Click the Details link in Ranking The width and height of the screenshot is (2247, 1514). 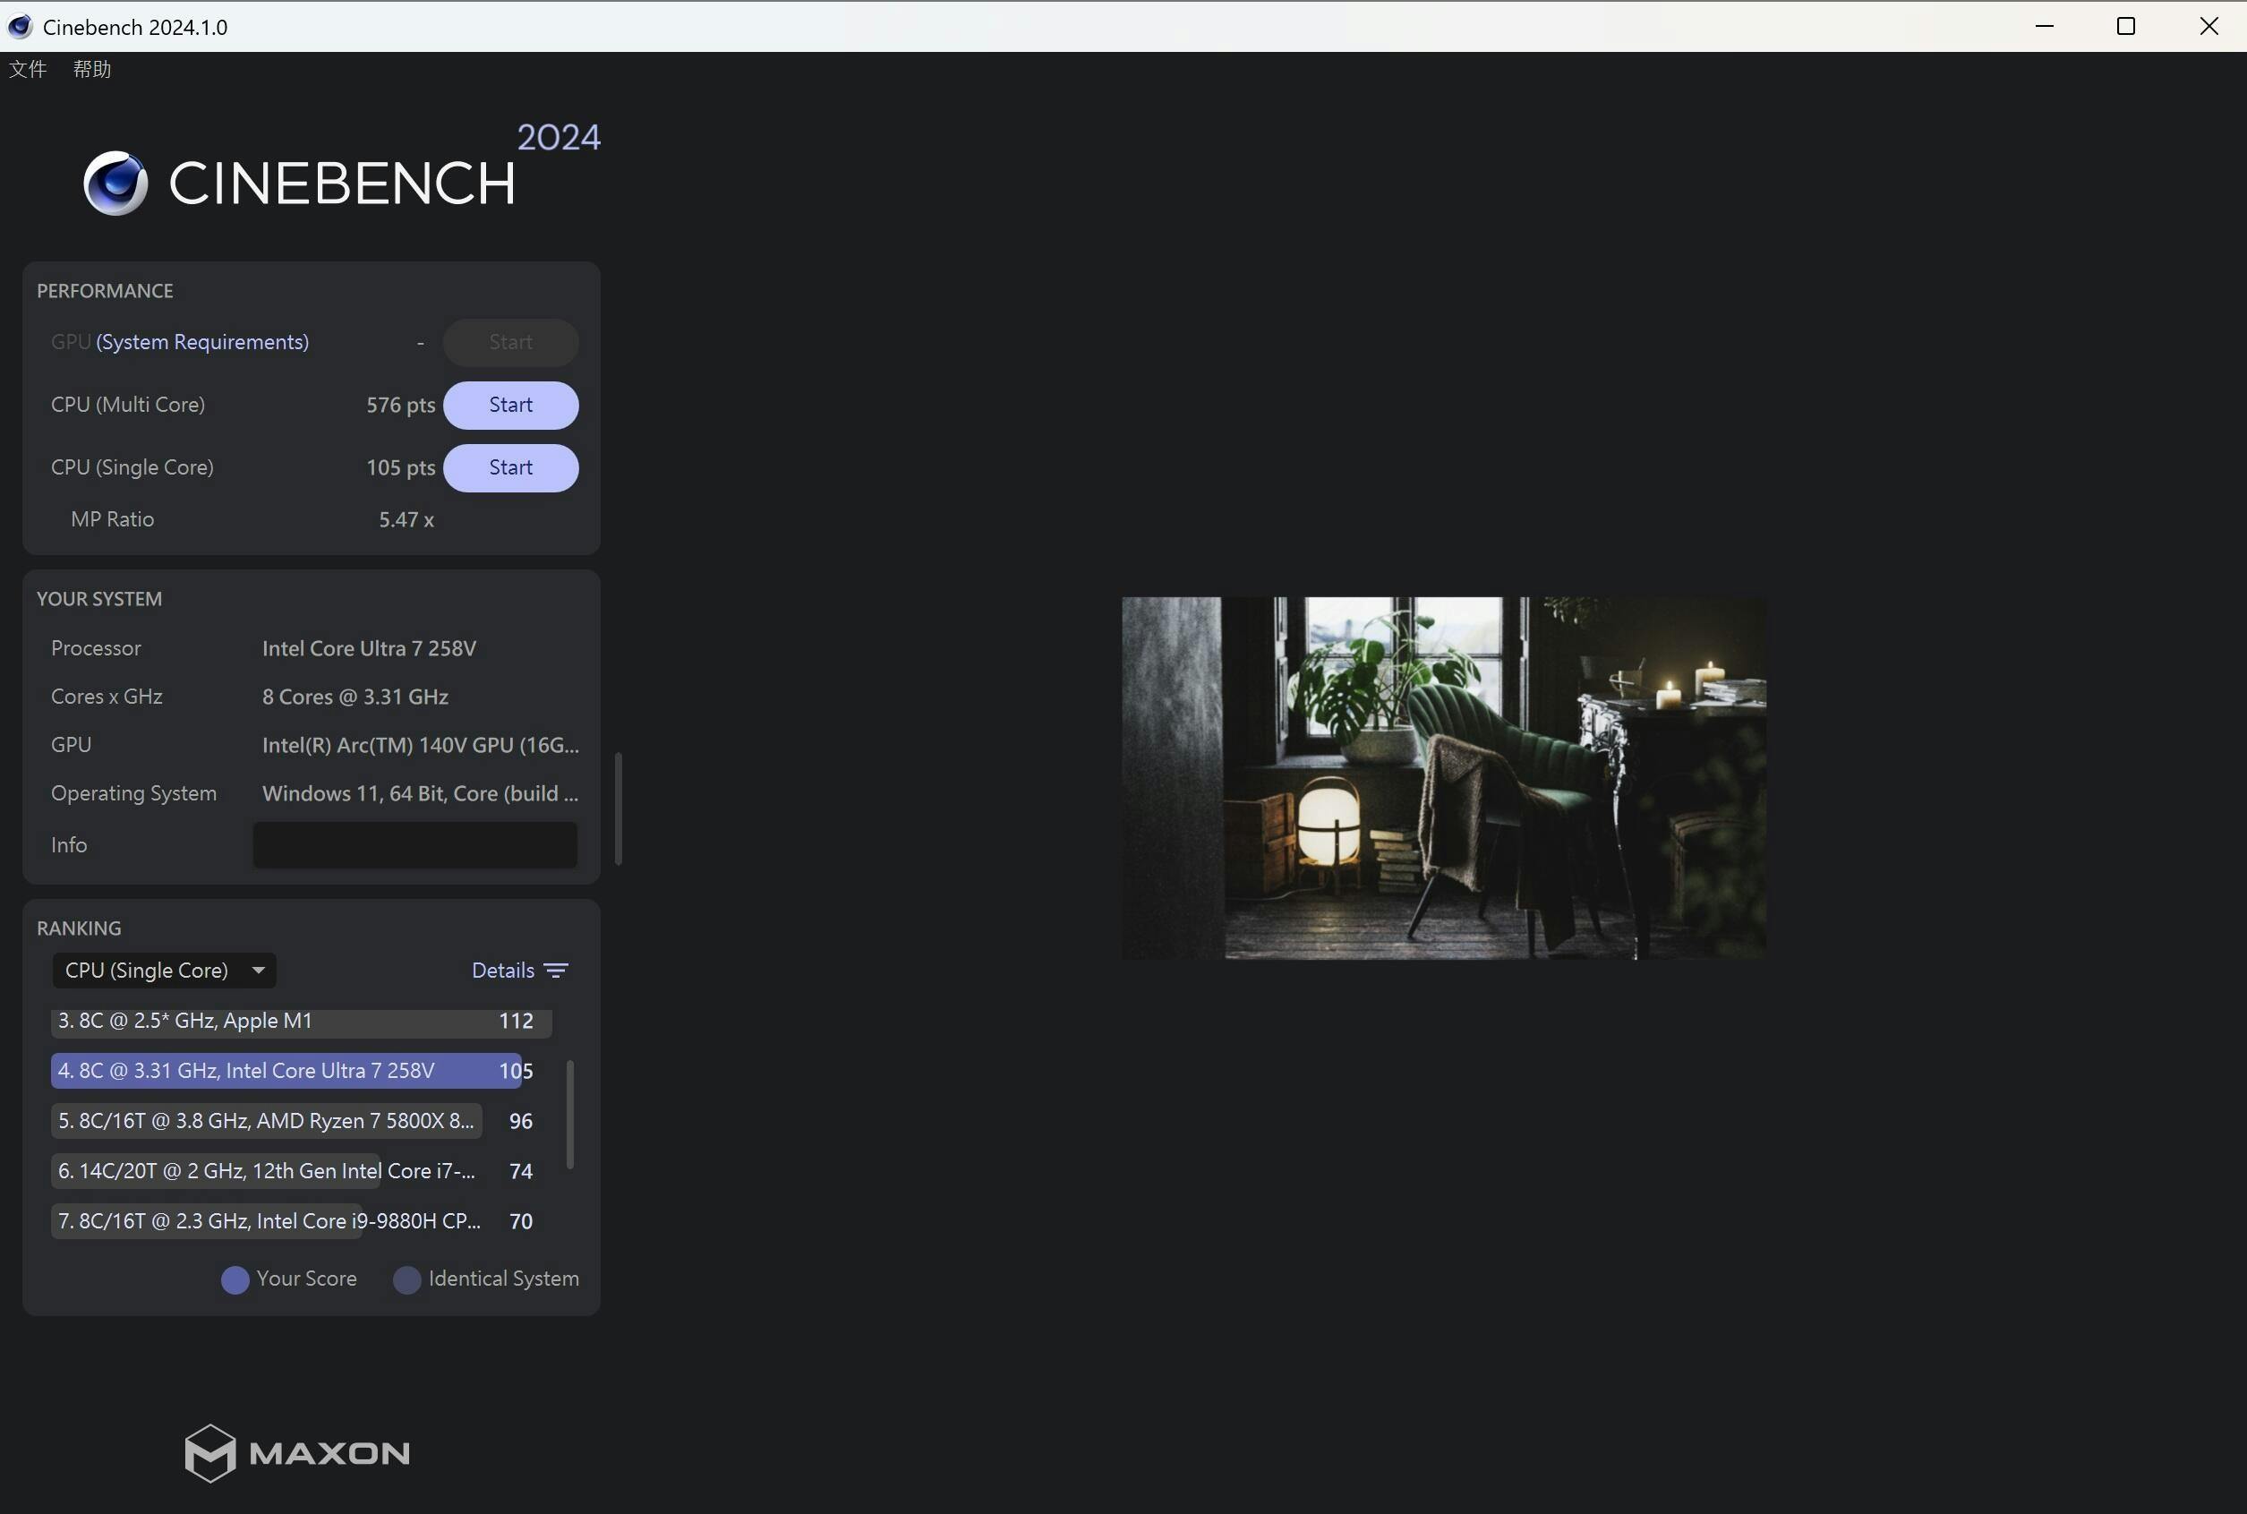503,971
